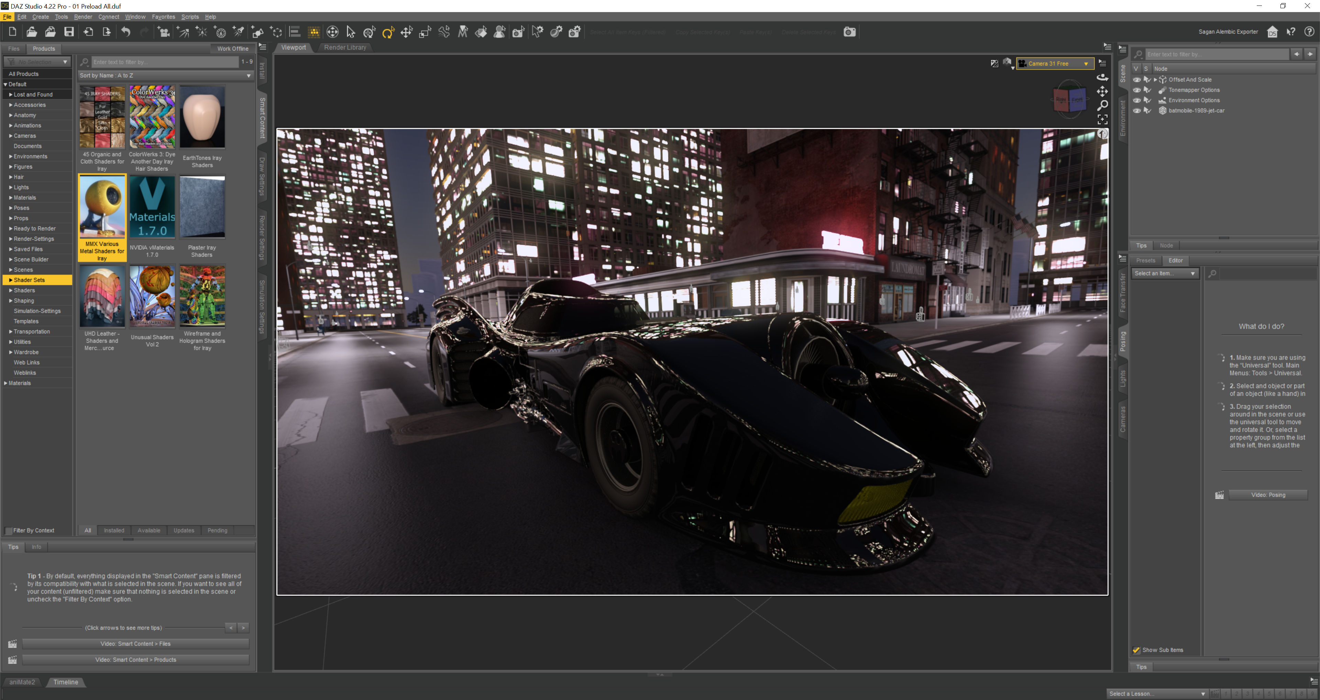Open the No Selection dropdown

coord(37,62)
